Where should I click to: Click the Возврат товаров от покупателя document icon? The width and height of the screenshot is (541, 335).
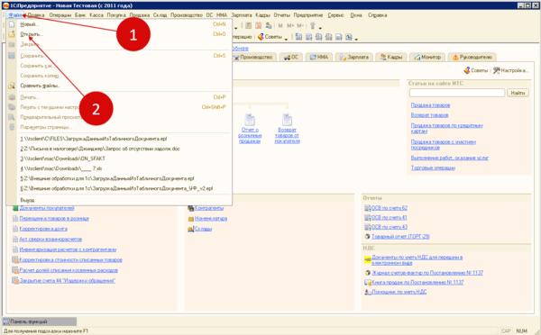[x=287, y=120]
